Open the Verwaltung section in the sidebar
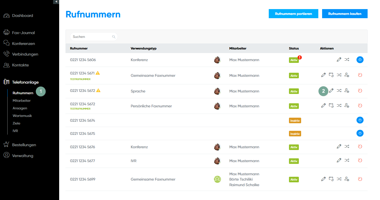The image size is (380, 200). (23, 156)
